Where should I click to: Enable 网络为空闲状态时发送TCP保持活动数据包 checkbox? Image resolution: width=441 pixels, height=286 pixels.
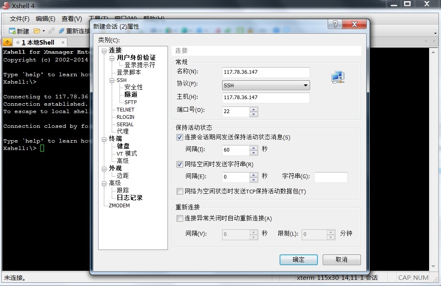click(179, 191)
